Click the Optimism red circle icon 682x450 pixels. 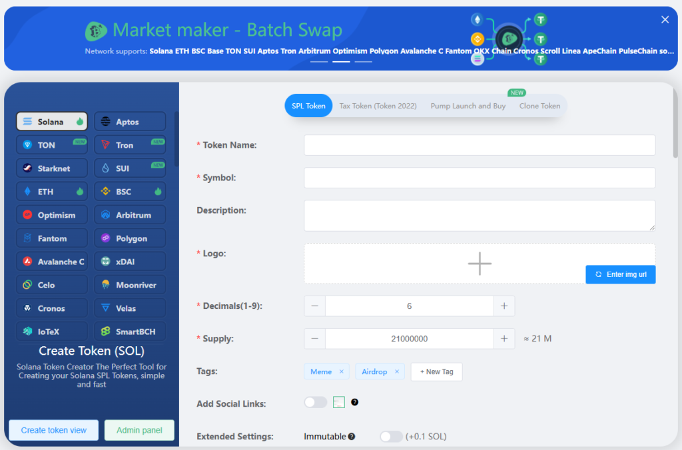point(27,215)
